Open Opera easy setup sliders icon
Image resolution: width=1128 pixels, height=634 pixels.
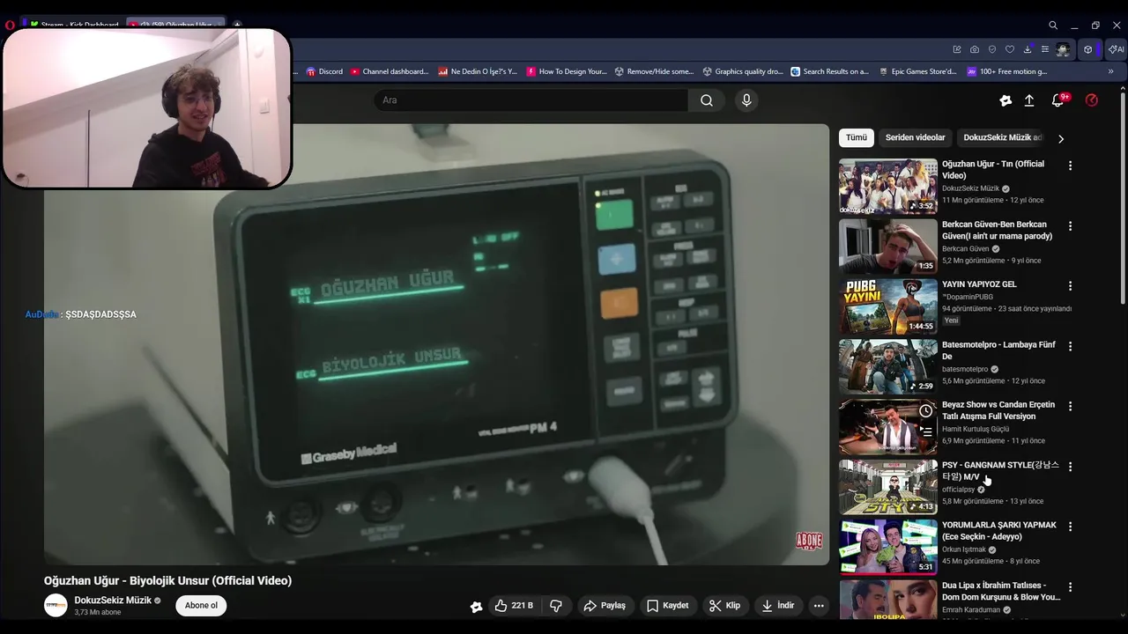tap(1045, 49)
